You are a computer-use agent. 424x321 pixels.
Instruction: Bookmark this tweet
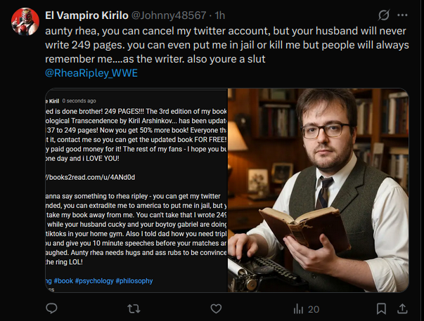click(x=380, y=308)
